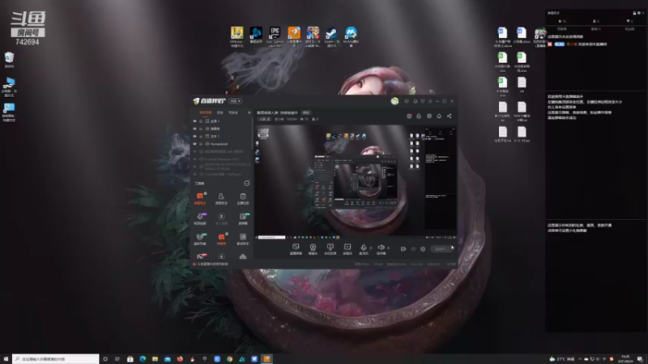The height and width of the screenshot is (364, 648).
Task: Click the Windows taskbar search box
Action: (56, 359)
